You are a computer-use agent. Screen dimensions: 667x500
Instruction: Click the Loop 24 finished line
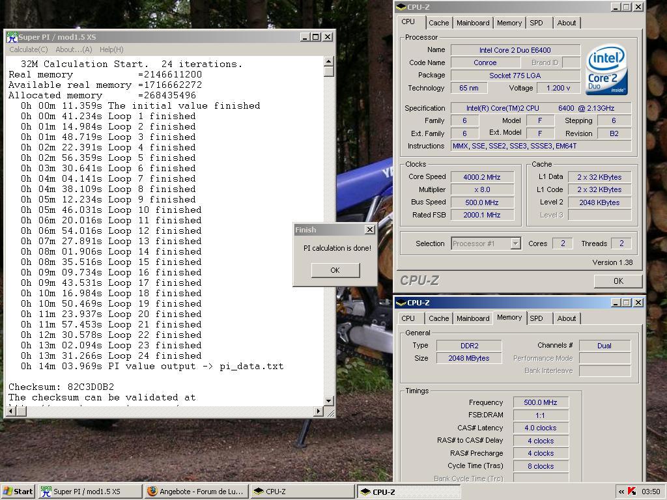pos(111,356)
